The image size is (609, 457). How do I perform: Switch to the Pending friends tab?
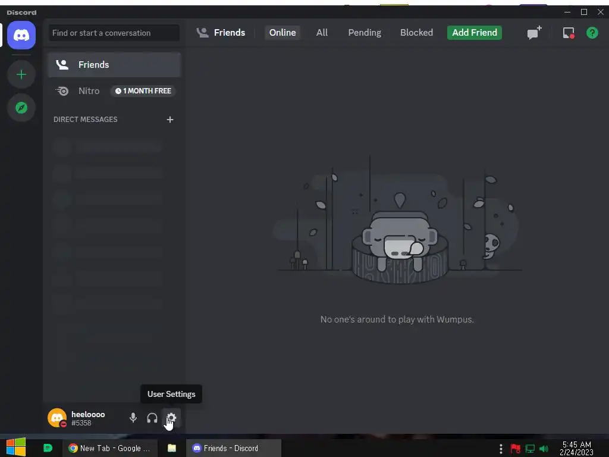click(365, 33)
